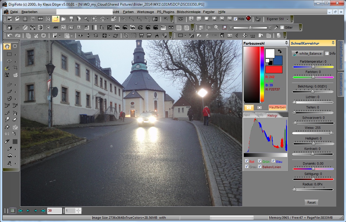Click the frame number input field showing 30
The image size is (346, 222).
(54, 211)
